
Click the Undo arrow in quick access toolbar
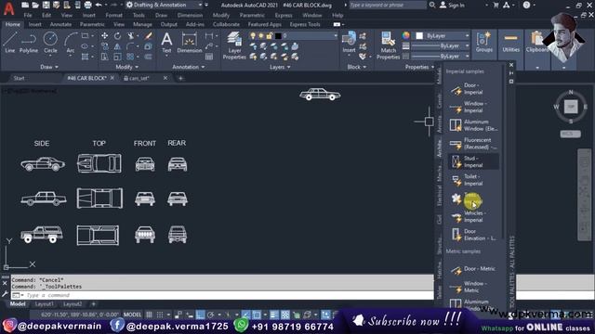pos(99,5)
